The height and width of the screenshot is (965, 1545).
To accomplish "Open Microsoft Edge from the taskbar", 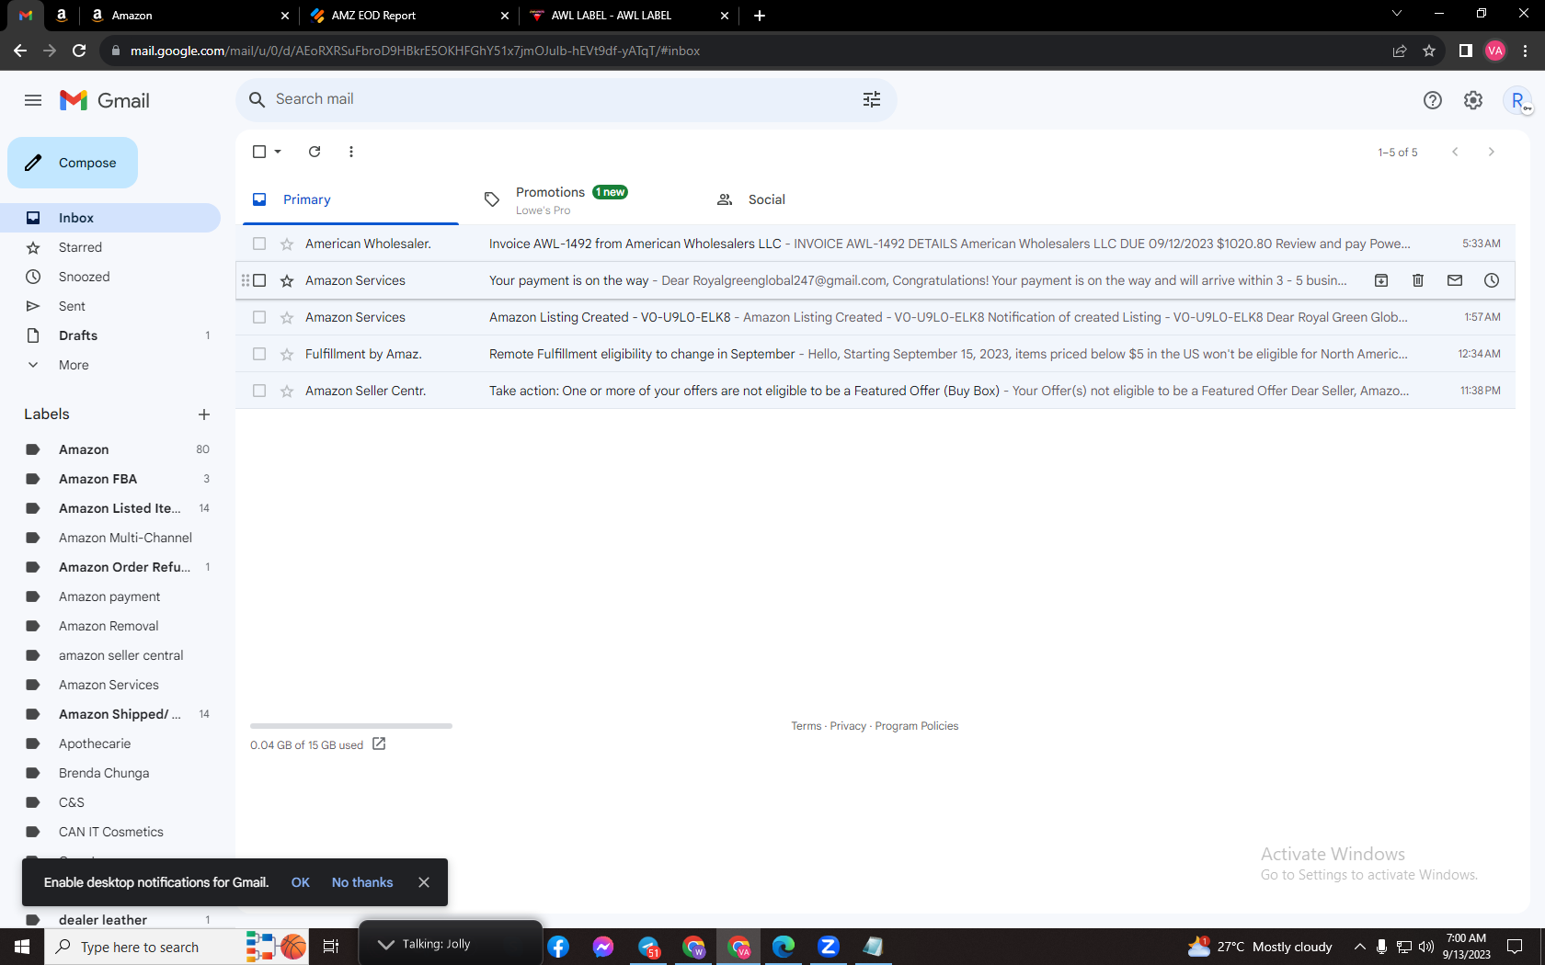I will [x=784, y=947].
